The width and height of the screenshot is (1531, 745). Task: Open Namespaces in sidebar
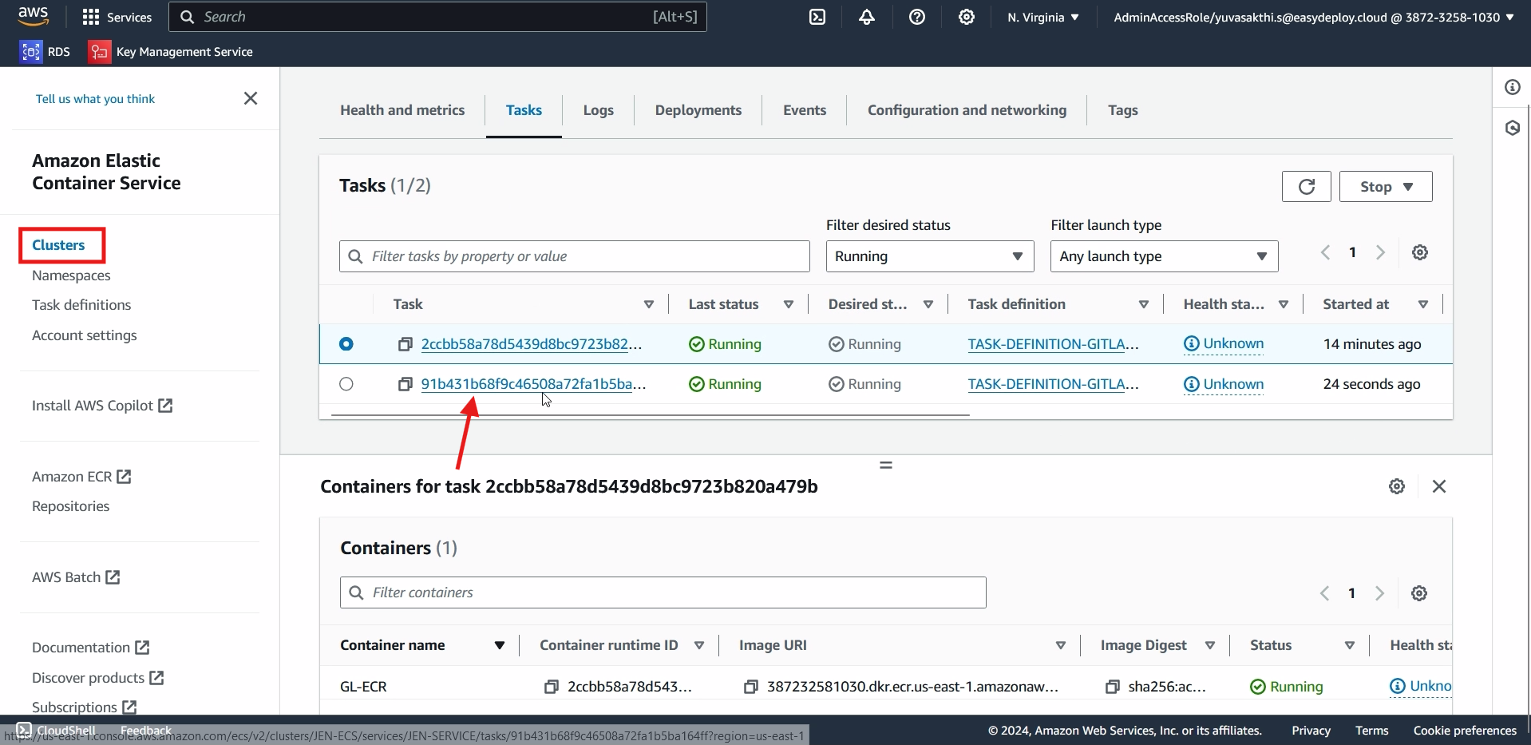pyautogui.click(x=71, y=275)
